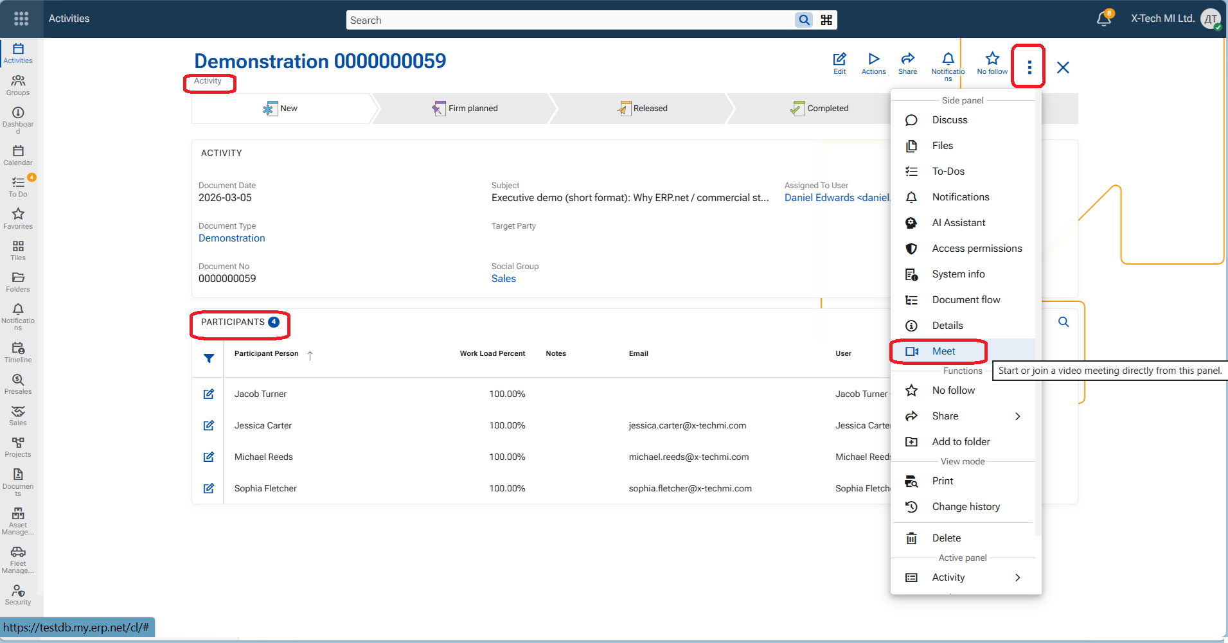1228x643 pixels.
Task: Choose Change history menu item
Action: 965,507
